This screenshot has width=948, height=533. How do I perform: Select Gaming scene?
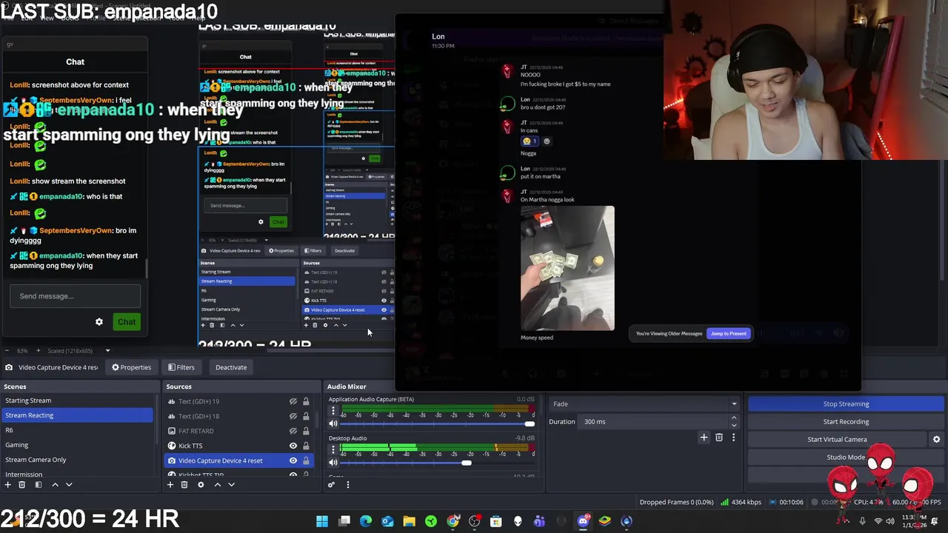tap(77, 445)
